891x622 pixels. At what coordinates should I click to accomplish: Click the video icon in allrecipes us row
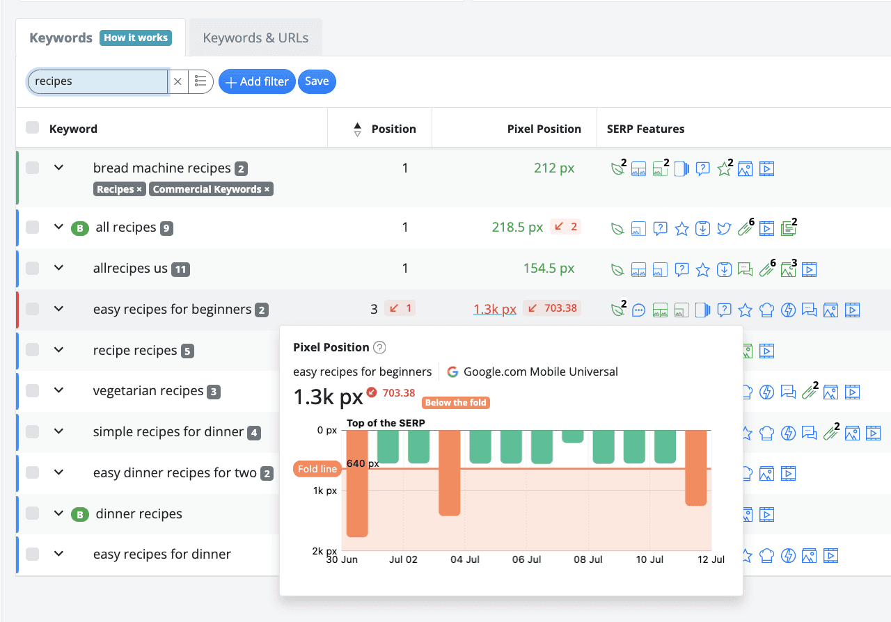point(809,269)
